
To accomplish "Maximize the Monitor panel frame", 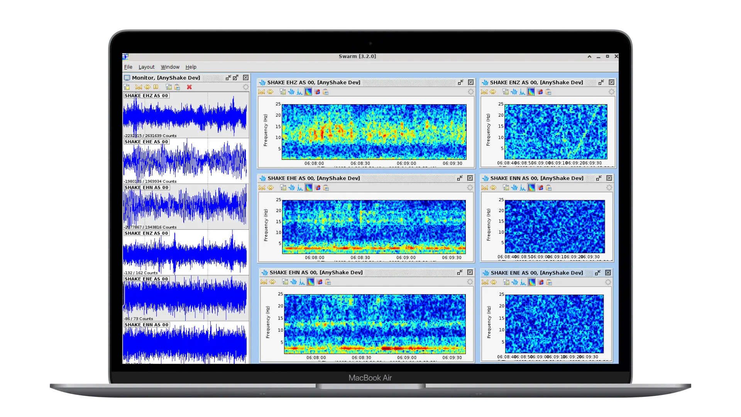I will [x=236, y=78].
